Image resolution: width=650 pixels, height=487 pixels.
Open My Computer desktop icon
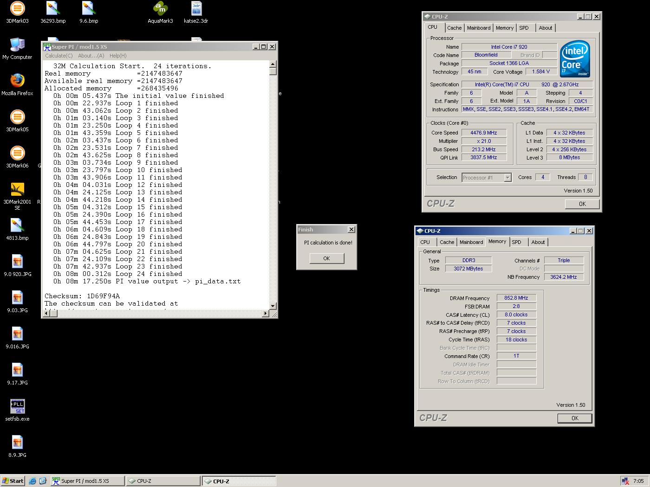[x=17, y=48]
